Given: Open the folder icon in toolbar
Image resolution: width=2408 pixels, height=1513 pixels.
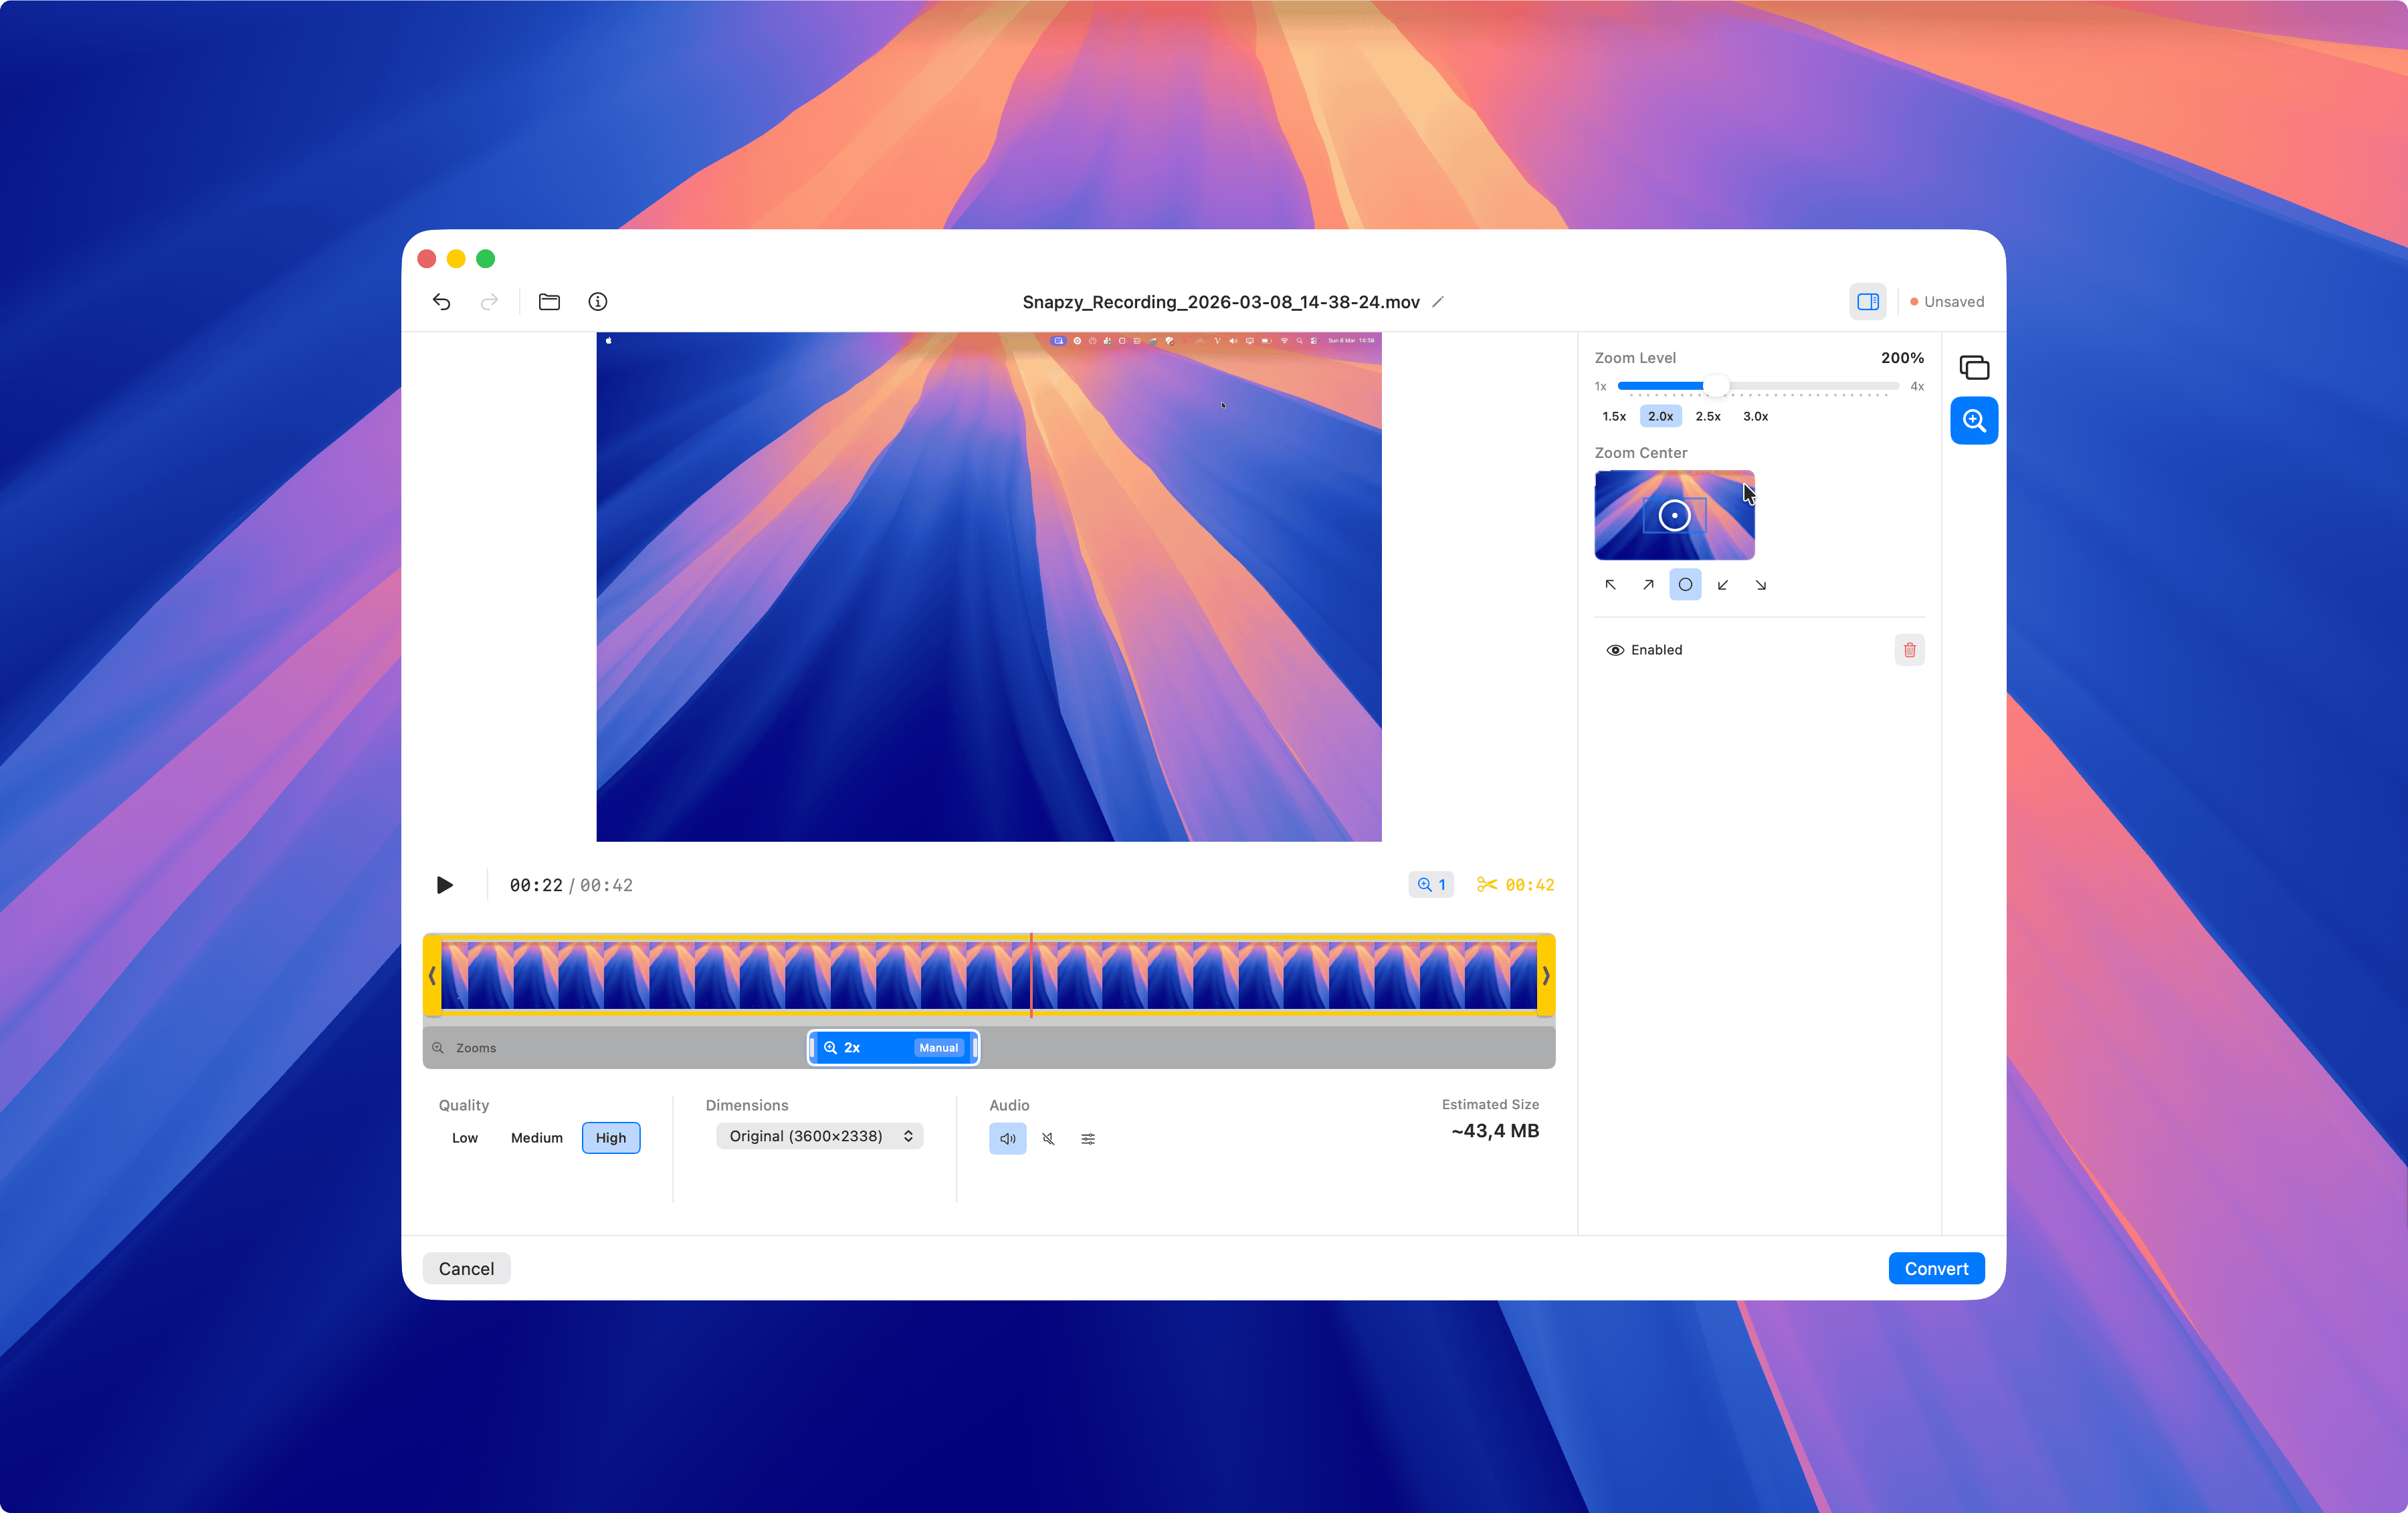Looking at the screenshot, I should pos(549,302).
